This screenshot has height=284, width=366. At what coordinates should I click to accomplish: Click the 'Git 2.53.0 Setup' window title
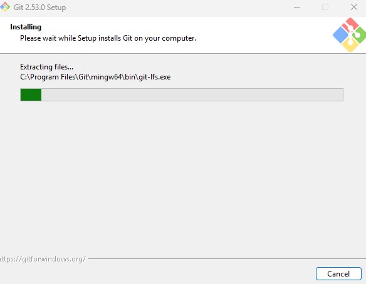click(x=39, y=8)
